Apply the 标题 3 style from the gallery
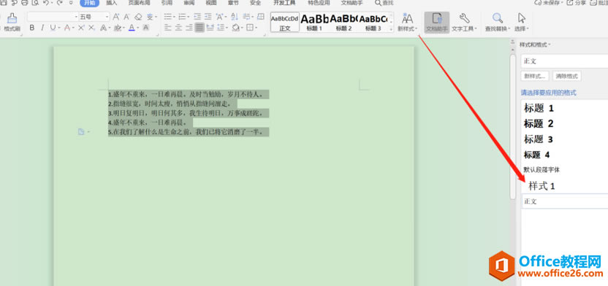 coord(373,22)
